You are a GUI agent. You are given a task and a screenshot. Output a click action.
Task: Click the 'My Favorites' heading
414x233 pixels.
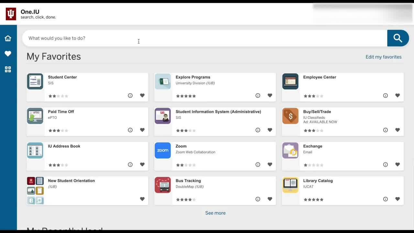pyautogui.click(x=54, y=56)
